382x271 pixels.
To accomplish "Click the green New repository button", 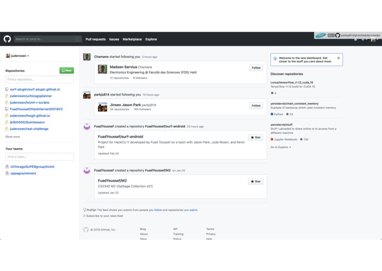I will 67,70.
